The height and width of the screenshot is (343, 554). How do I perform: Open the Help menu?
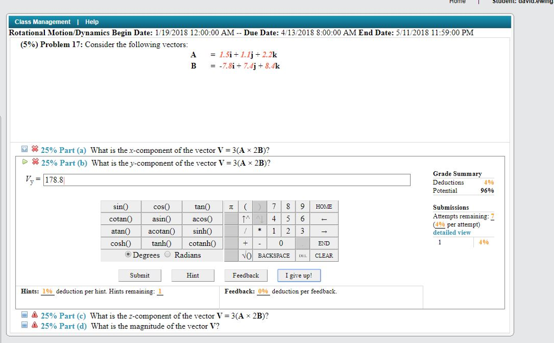(91, 22)
